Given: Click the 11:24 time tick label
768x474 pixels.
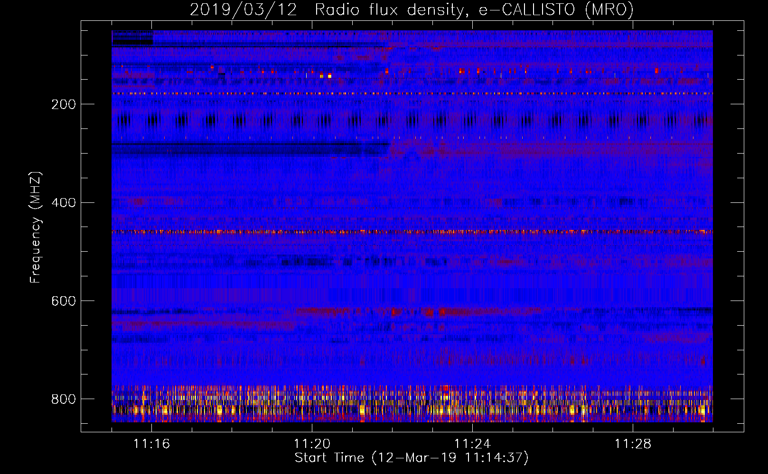Looking at the screenshot, I should pos(472,444).
